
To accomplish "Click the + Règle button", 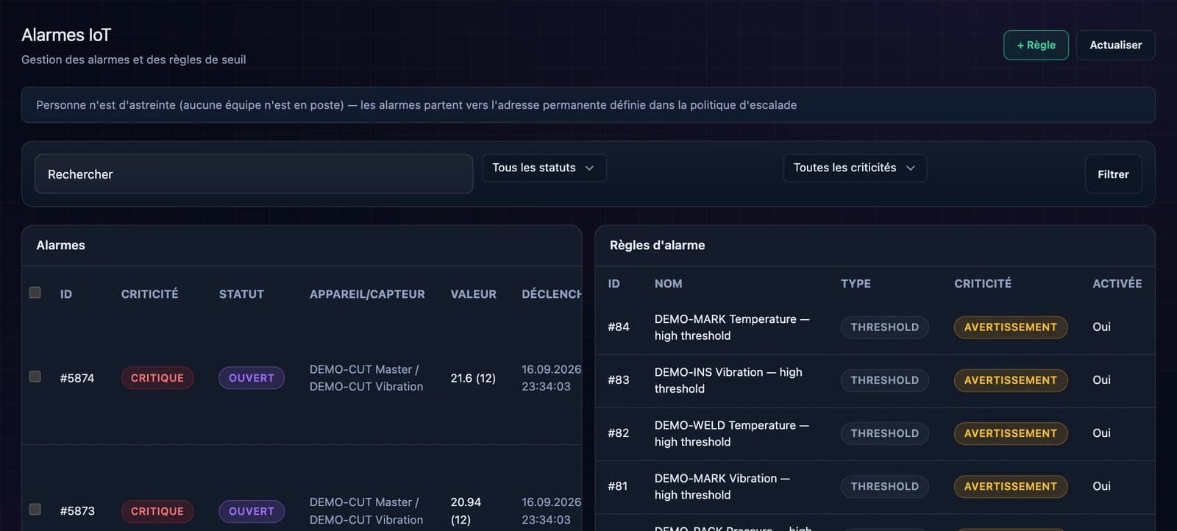I will point(1036,45).
